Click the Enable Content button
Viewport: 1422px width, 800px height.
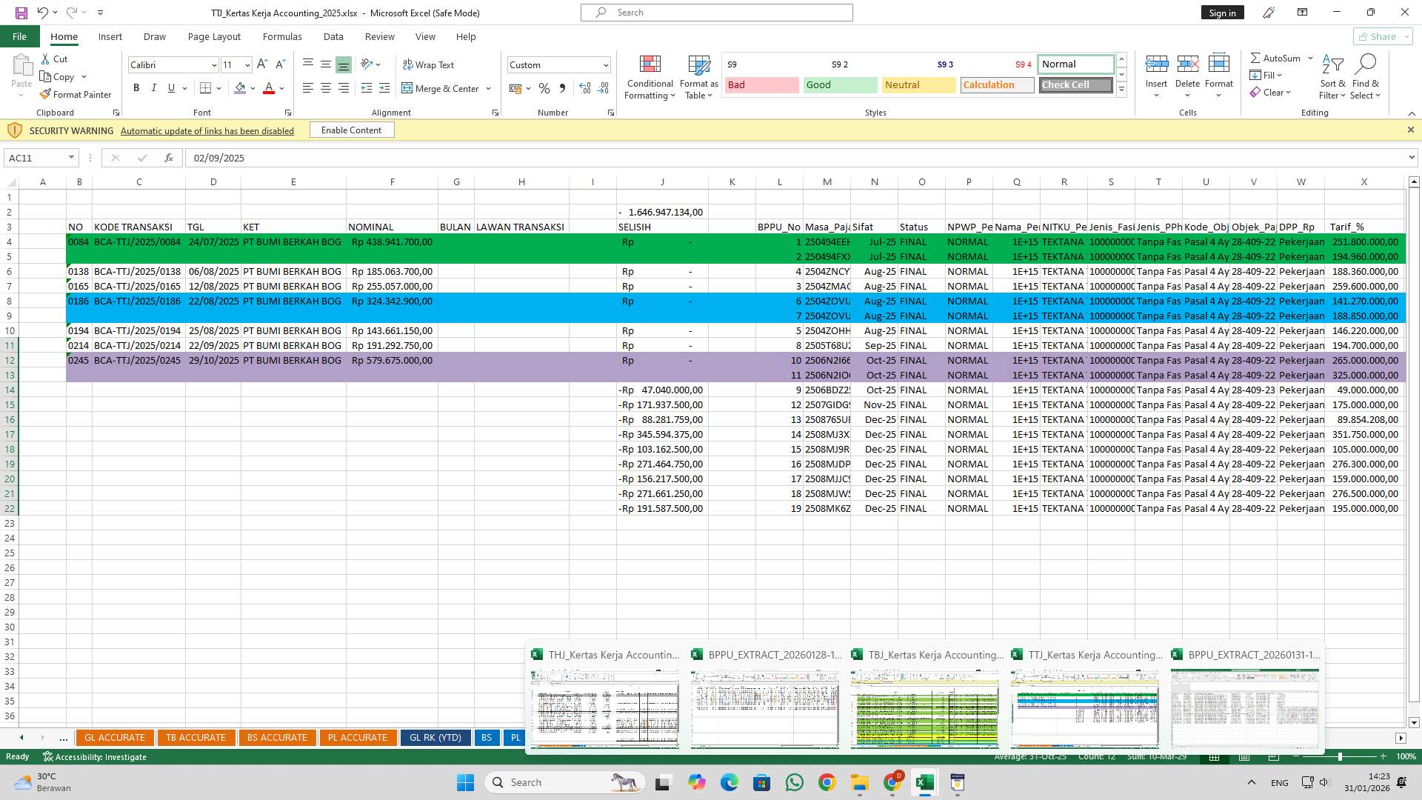point(352,130)
